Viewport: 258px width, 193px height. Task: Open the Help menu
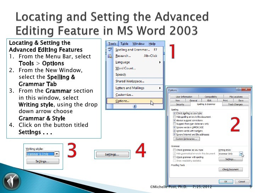(152, 44)
